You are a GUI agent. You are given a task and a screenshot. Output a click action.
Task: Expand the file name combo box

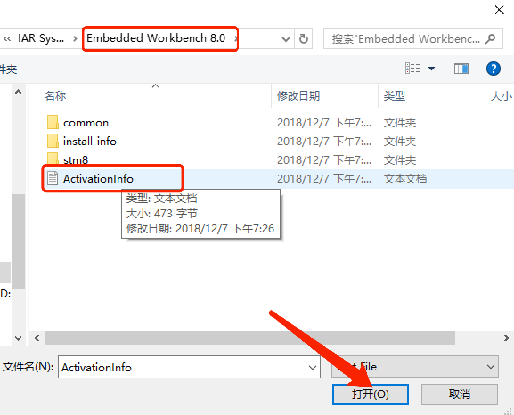(312, 367)
